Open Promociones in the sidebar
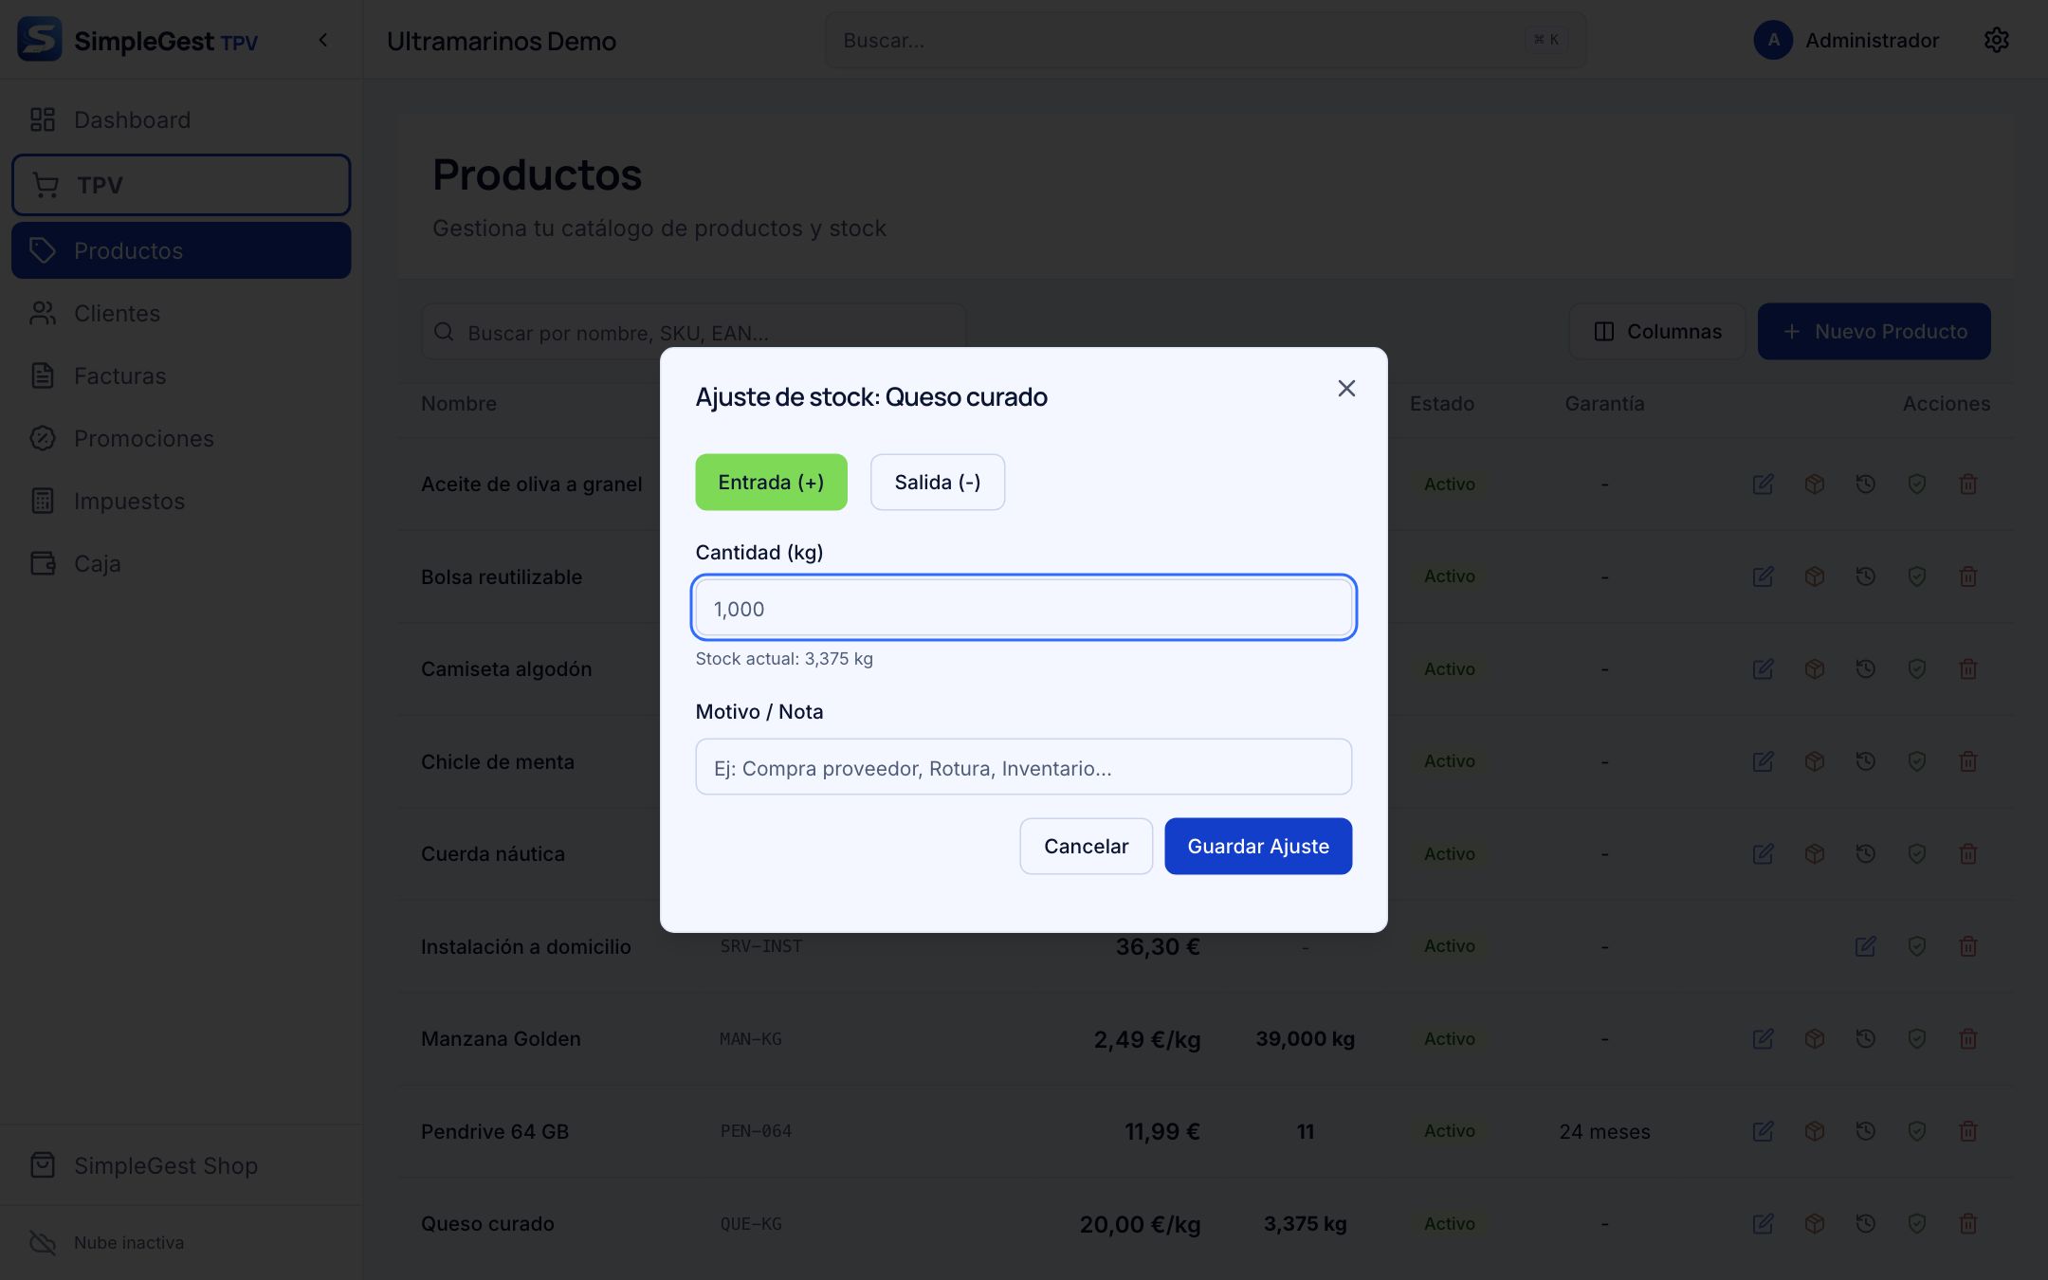The height and width of the screenshot is (1280, 2048). [181, 438]
